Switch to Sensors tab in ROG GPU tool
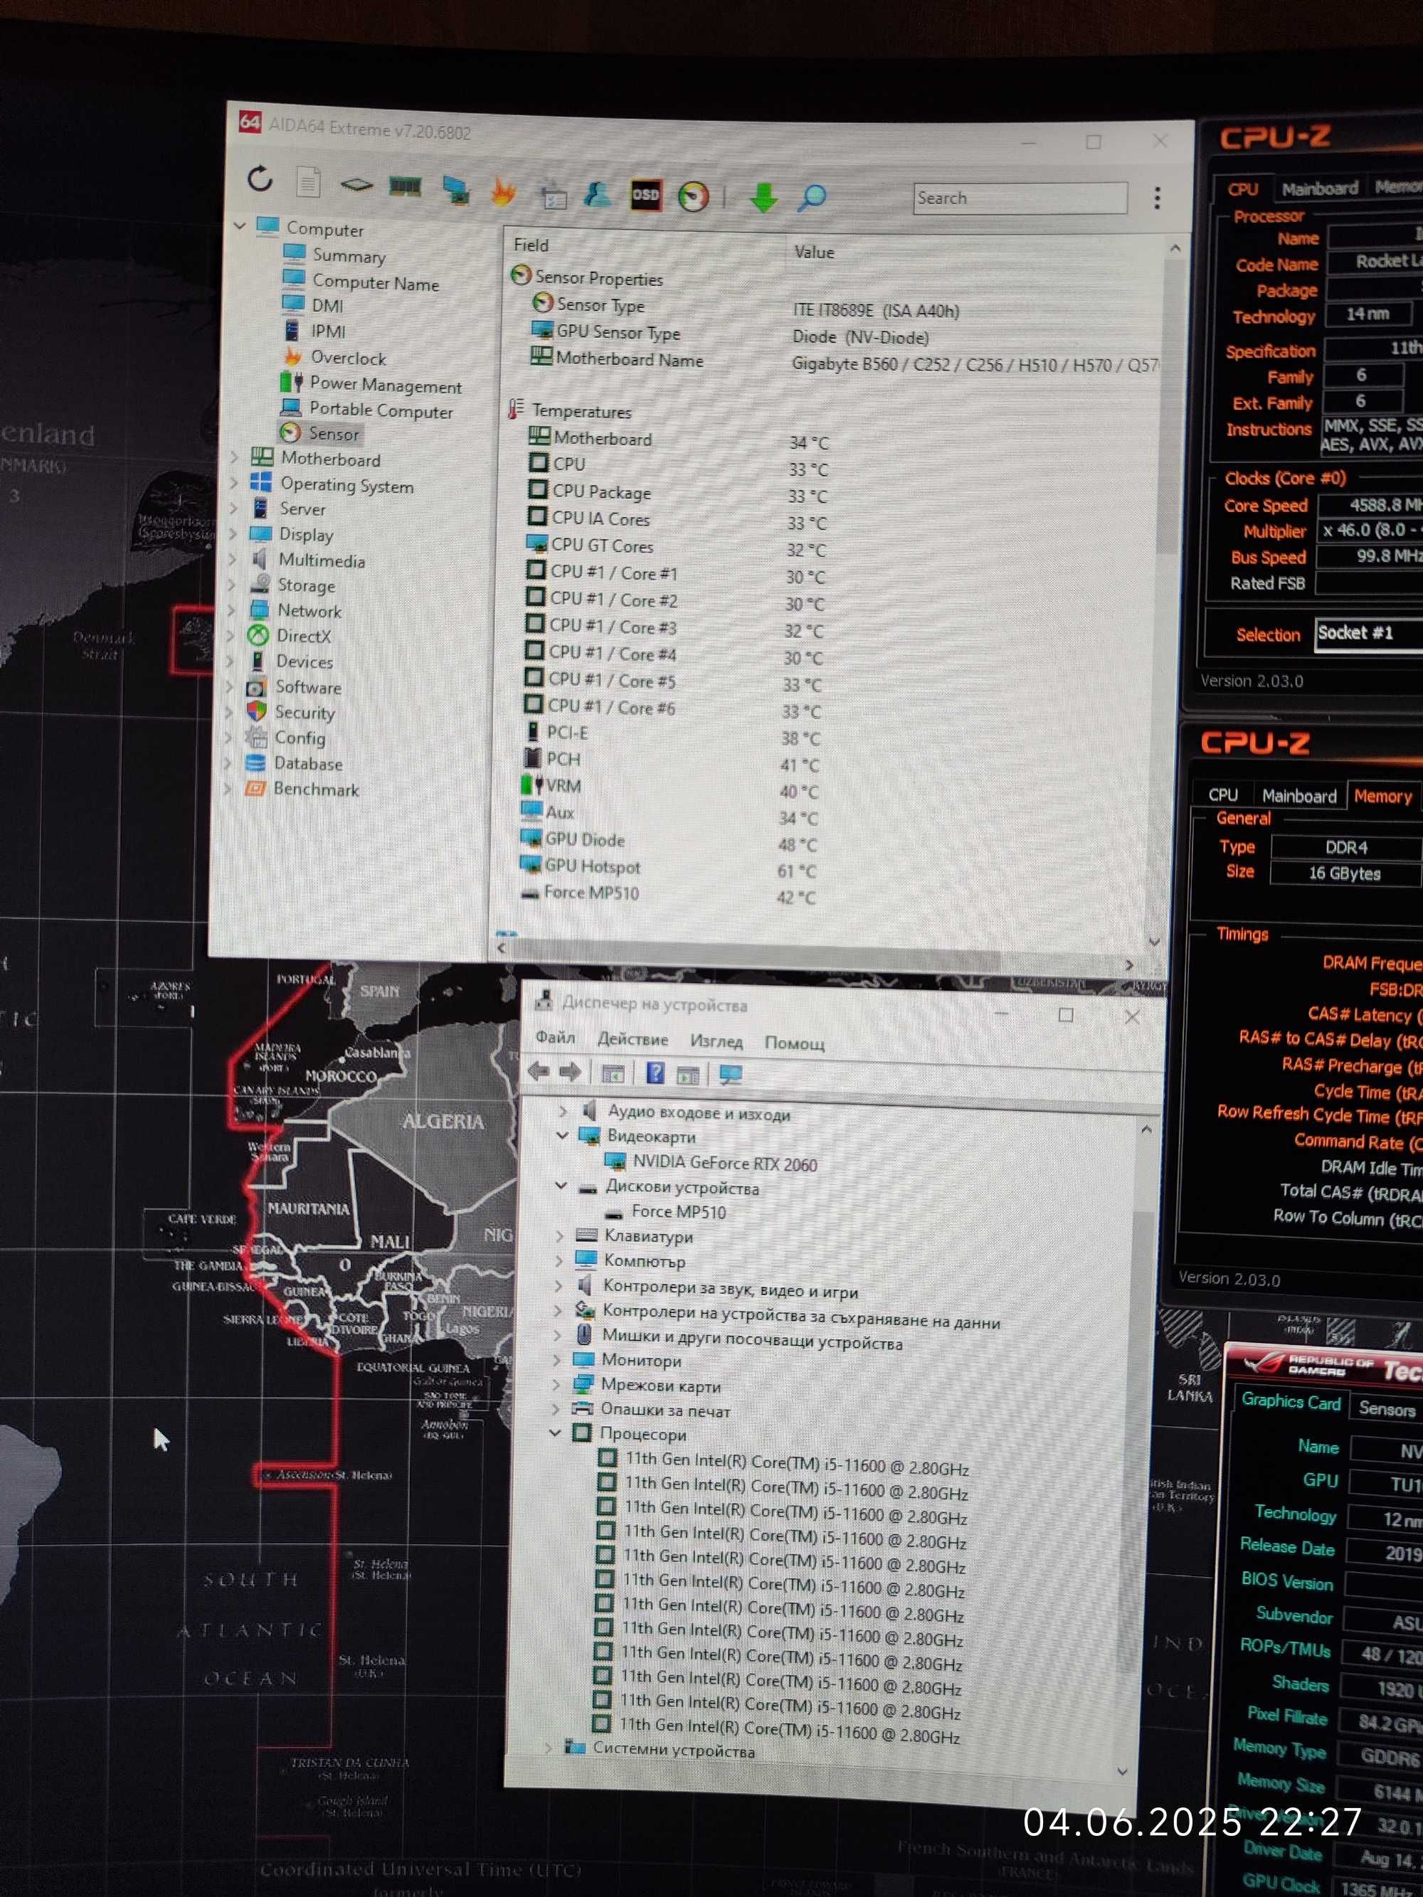Screen dimensions: 1423x1897 tap(1386, 1409)
